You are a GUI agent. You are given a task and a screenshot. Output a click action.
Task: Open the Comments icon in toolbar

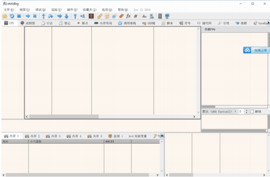point(107,16)
